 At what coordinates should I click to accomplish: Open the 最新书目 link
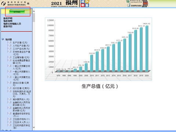[8, 26]
